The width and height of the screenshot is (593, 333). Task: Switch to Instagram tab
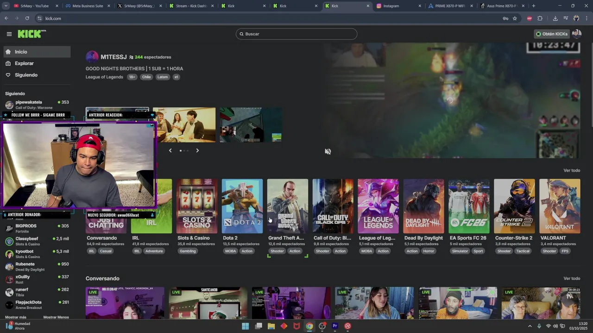(x=398, y=6)
